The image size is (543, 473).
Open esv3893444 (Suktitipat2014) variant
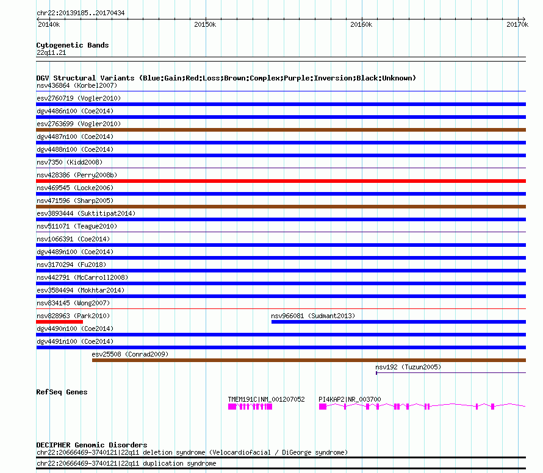86,213
